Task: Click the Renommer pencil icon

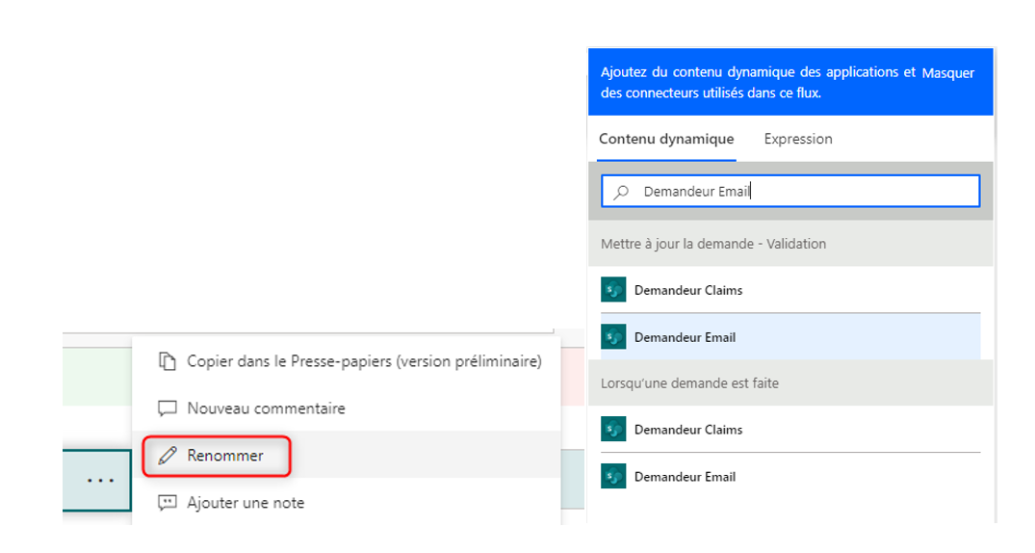Action: (x=168, y=456)
